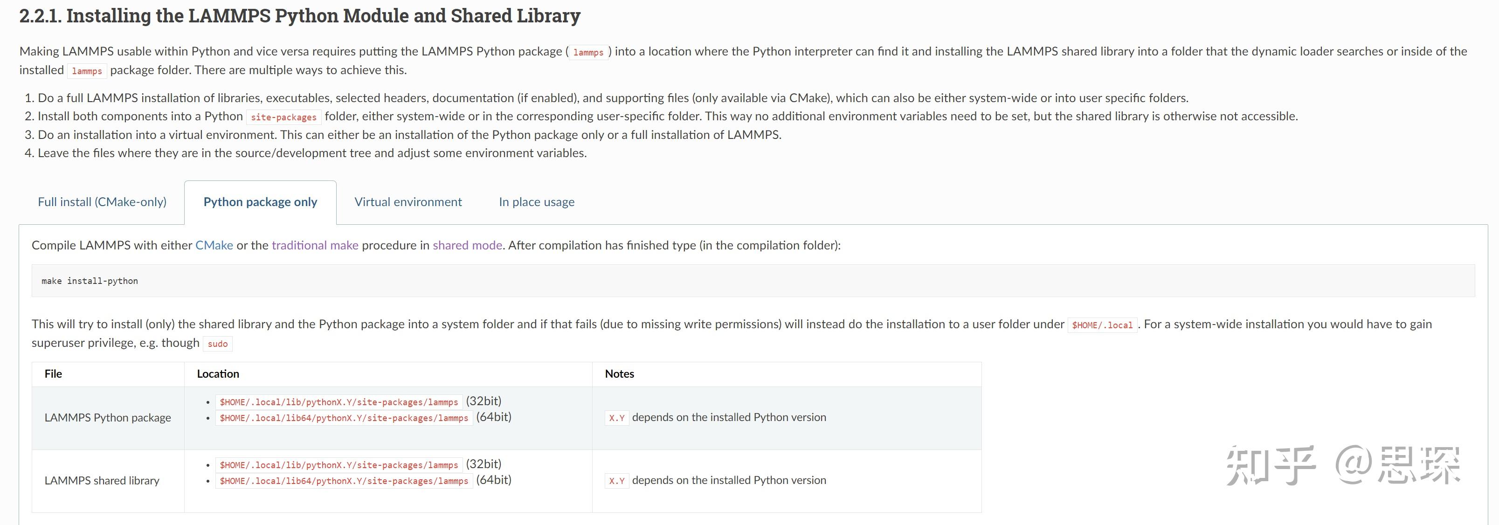1499x525 pixels.
Task: Click the Location table column header
Action: point(218,374)
